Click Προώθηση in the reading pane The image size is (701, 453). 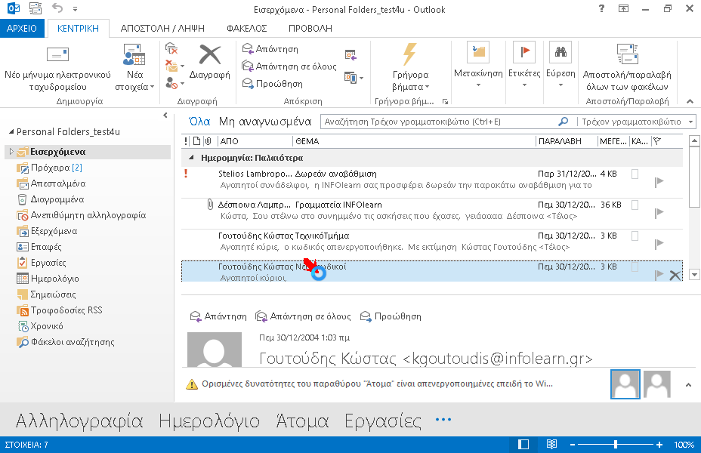pos(391,316)
